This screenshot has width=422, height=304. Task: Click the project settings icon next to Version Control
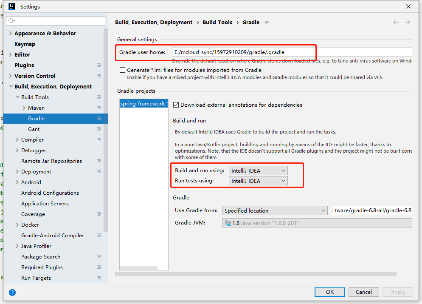(99, 76)
